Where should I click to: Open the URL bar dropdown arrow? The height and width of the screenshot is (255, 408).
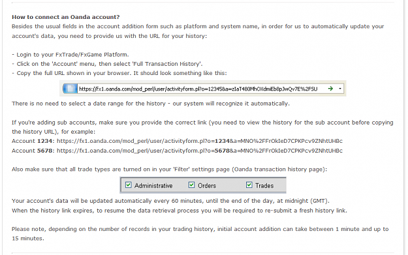(340, 89)
